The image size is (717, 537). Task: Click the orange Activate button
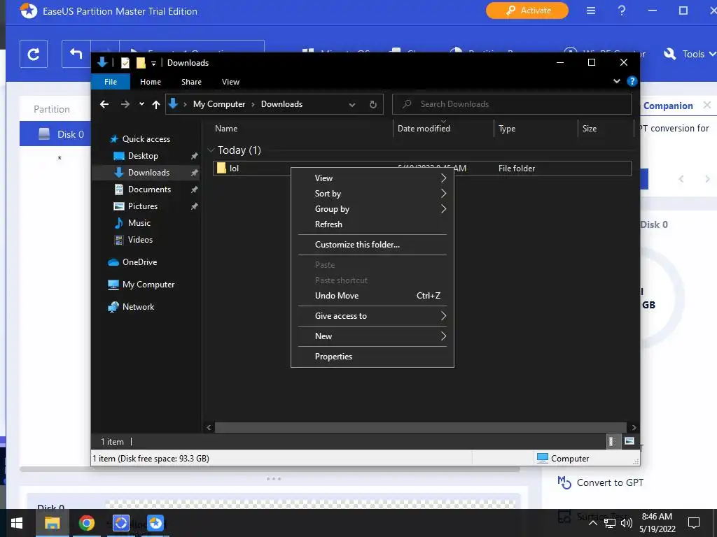pos(527,10)
